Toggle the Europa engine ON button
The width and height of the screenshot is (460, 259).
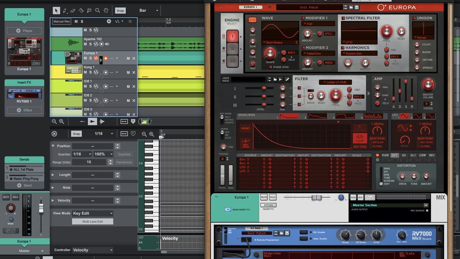(252, 20)
